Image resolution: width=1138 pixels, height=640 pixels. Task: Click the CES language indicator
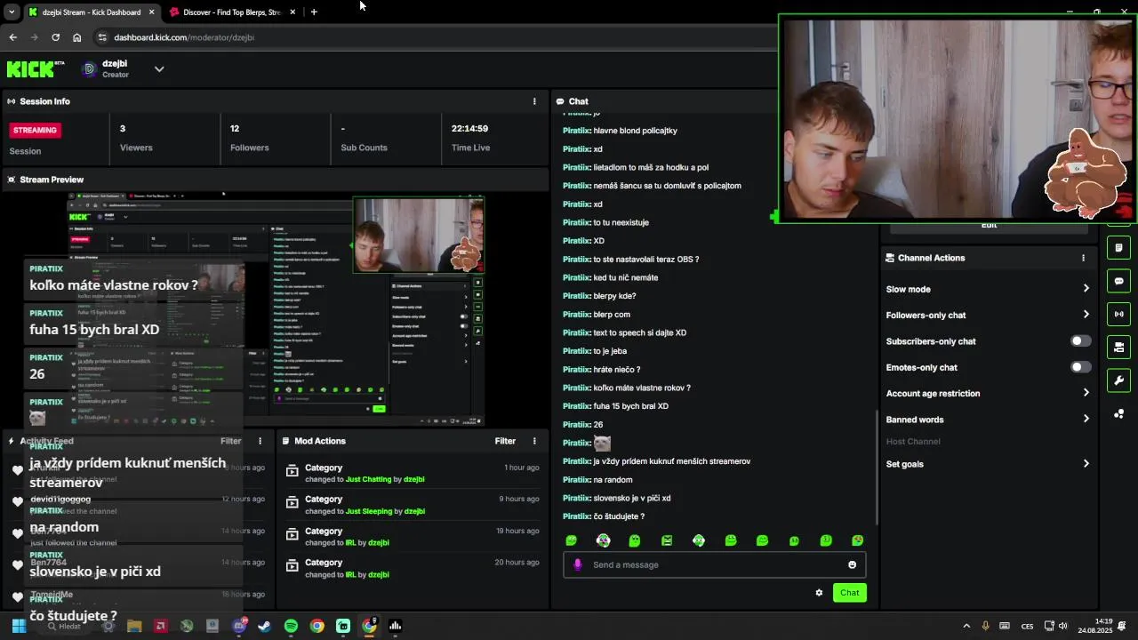pyautogui.click(x=1027, y=626)
